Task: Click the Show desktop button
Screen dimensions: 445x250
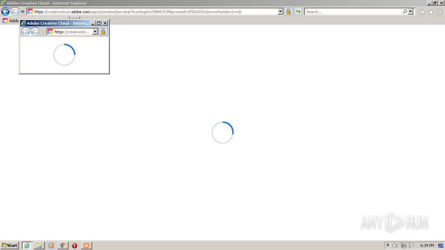Action: pos(441,245)
